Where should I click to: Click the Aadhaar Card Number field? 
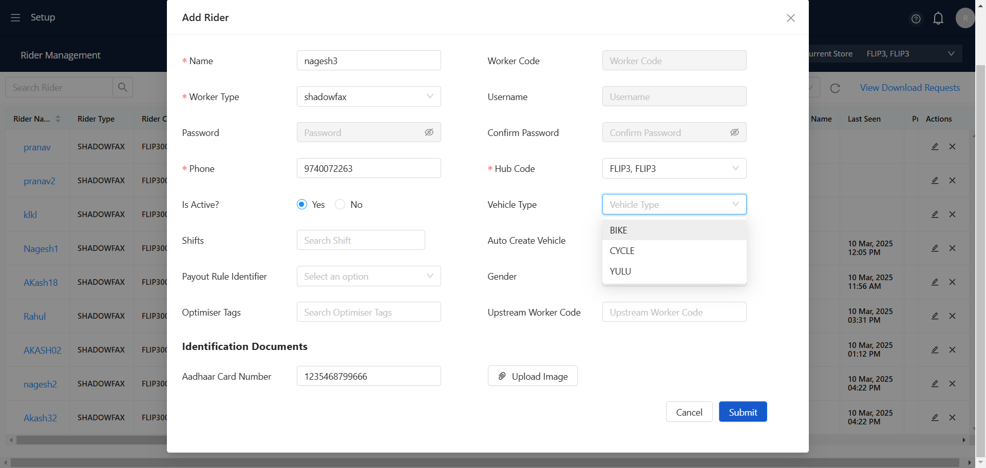coord(369,376)
